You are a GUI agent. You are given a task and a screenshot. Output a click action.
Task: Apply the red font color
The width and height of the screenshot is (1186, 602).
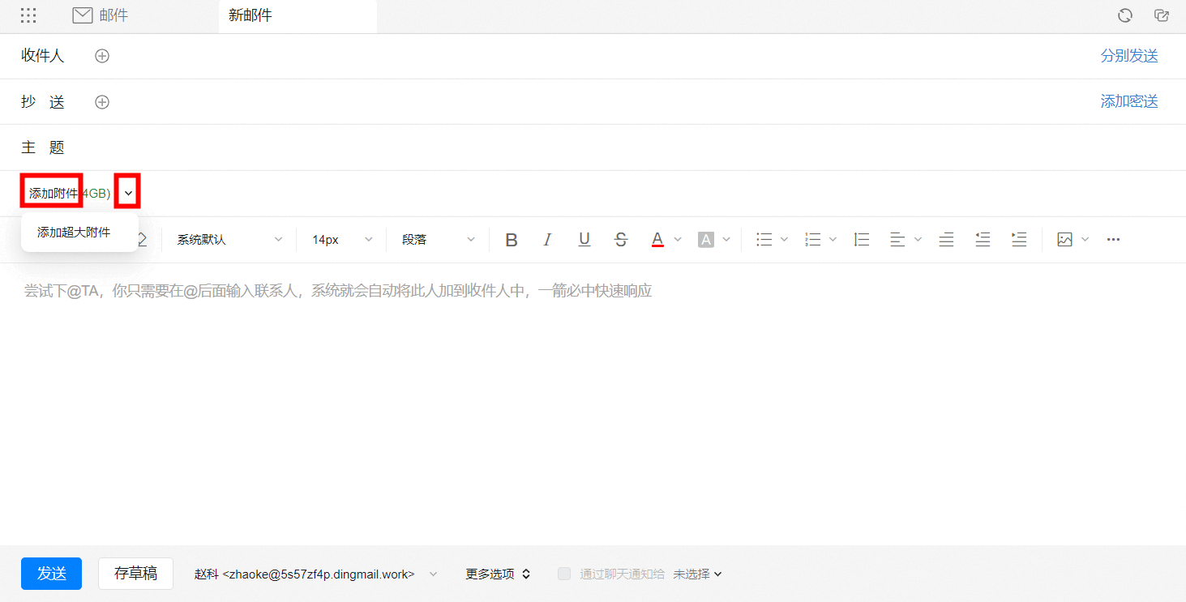[657, 240]
